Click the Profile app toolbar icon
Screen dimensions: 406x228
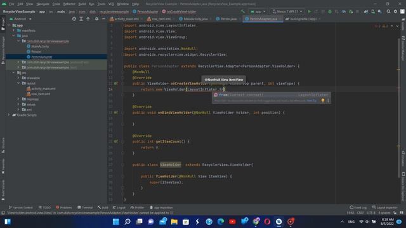344,11
